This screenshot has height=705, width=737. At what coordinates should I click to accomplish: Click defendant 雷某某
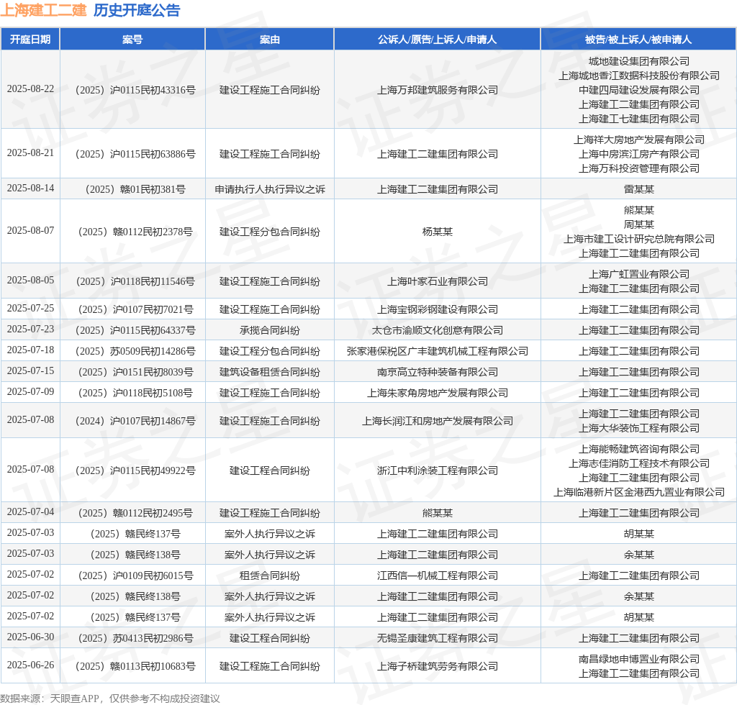[639, 189]
